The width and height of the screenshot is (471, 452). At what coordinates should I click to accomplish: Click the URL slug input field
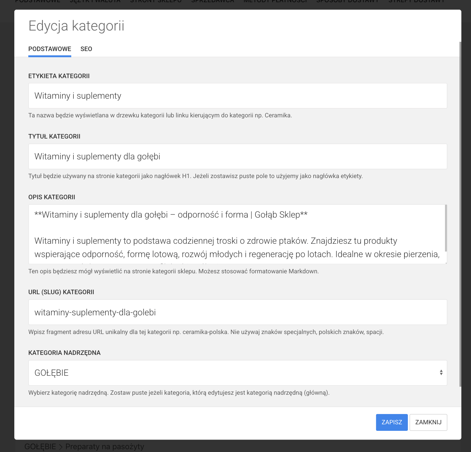237,312
